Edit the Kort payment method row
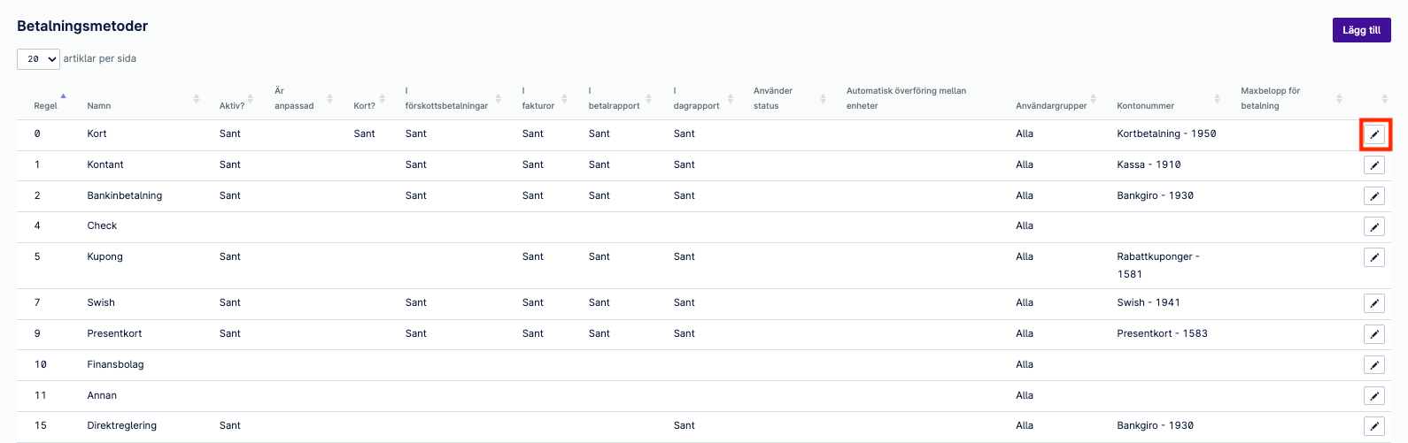This screenshot has width=1408, height=443. coord(1374,134)
